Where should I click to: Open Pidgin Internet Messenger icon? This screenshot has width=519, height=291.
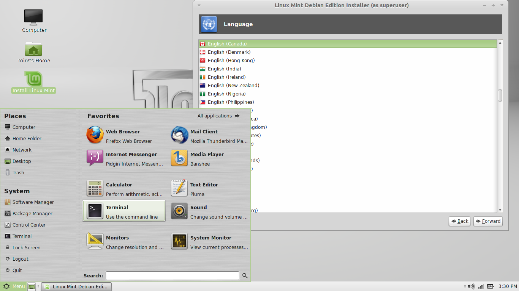pyautogui.click(x=95, y=158)
